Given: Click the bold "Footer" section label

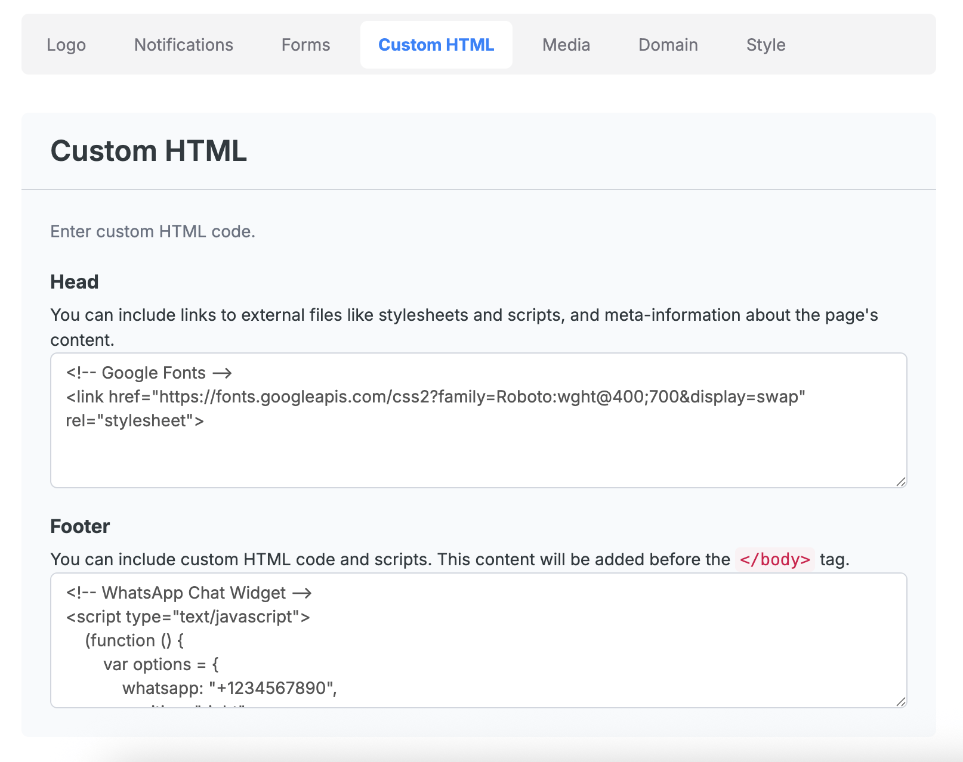Looking at the screenshot, I should click(80, 526).
